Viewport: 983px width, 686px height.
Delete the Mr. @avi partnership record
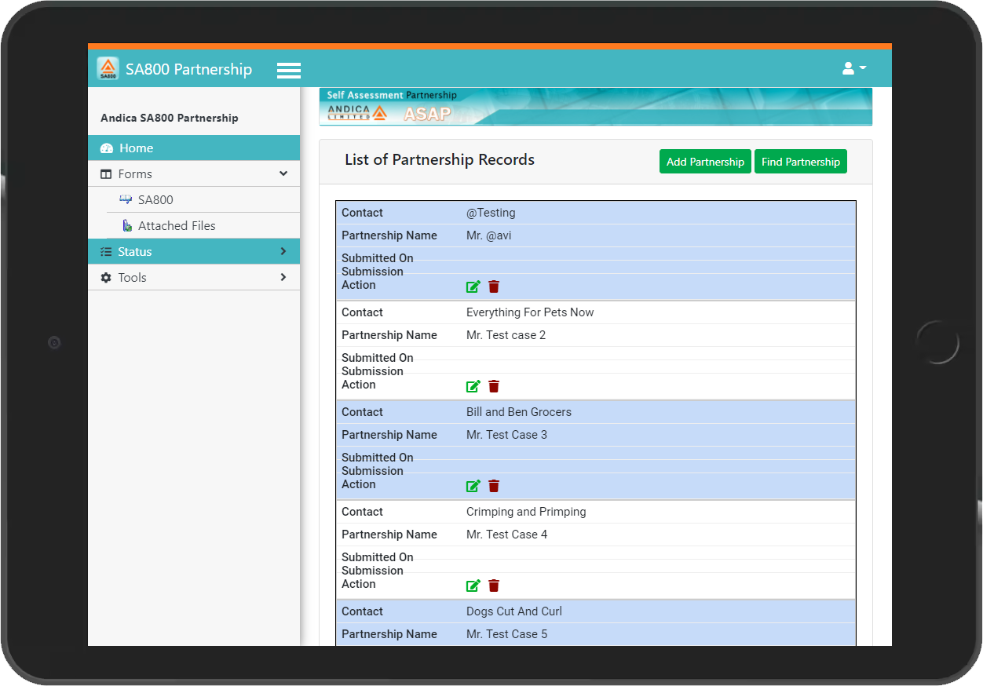pos(494,286)
